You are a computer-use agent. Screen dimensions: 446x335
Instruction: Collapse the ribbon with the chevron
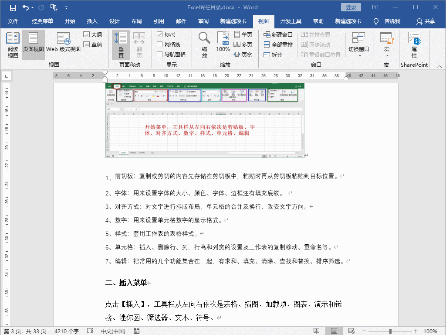tap(439, 66)
